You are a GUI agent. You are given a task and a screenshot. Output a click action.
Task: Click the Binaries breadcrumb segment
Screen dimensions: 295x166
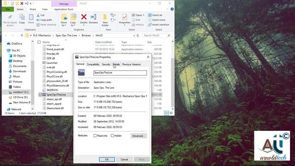tap(86, 36)
